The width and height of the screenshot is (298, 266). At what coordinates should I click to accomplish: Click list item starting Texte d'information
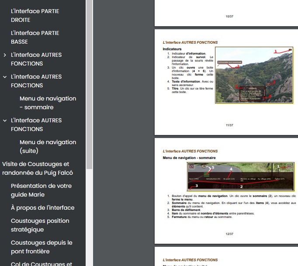point(192,83)
